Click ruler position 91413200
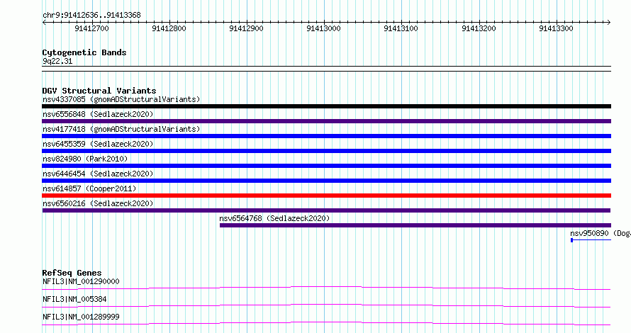631x333 pixels. click(x=479, y=28)
